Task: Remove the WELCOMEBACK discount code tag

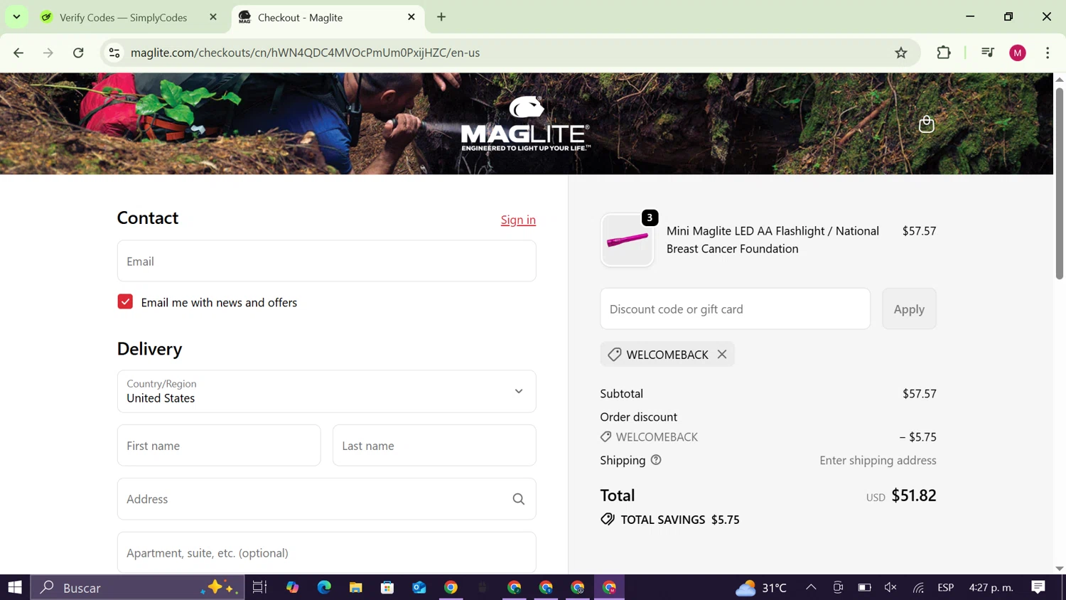Action: (x=722, y=354)
